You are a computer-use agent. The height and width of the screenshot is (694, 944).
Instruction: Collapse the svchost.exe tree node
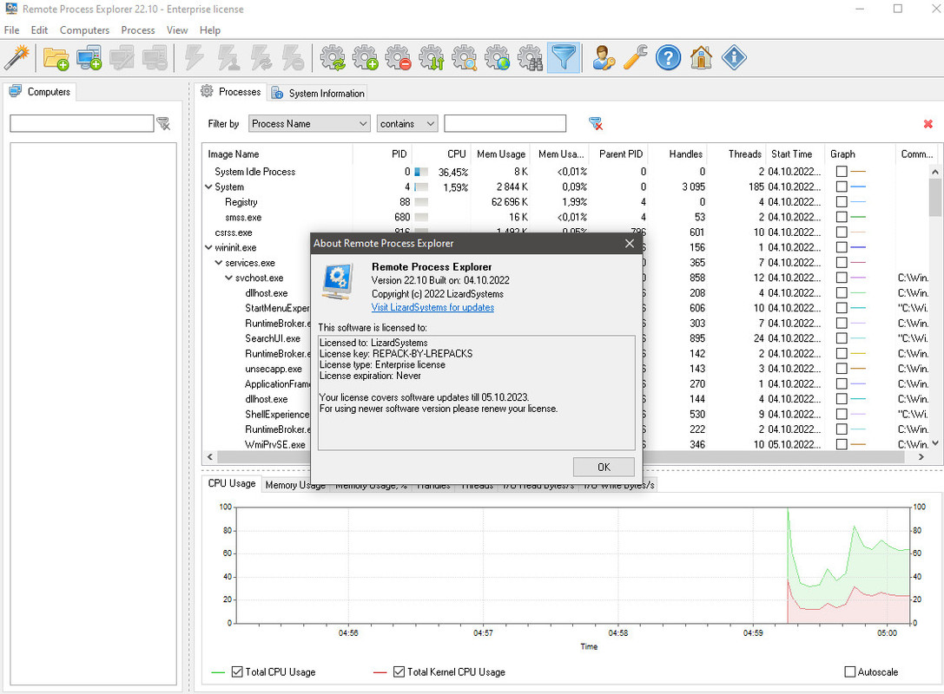click(x=228, y=278)
